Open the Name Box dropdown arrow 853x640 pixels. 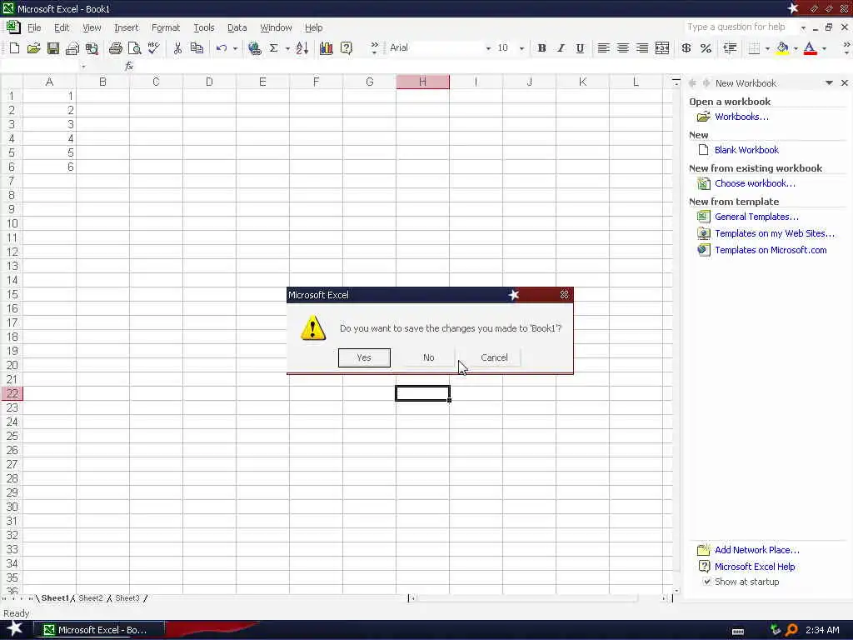(x=83, y=67)
